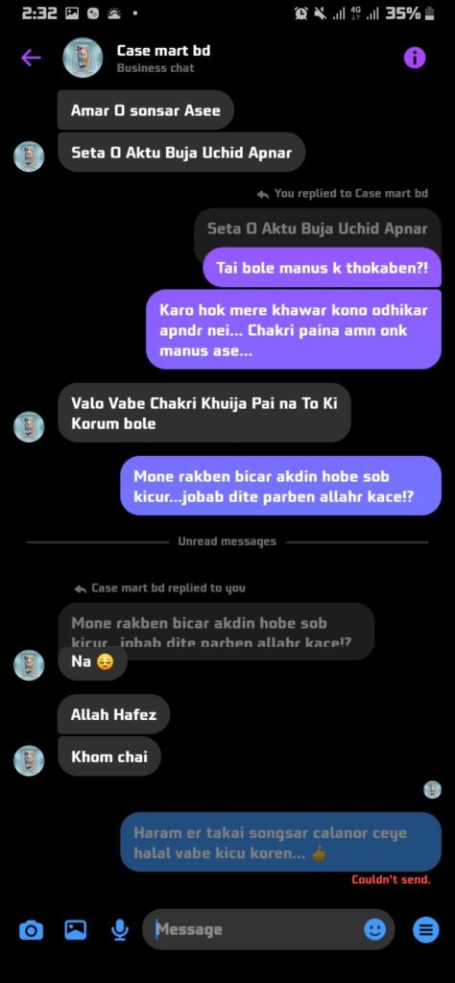Viewport: 455px width, 983px height.
Task: Tap the alarm icon in status bar
Action: (301, 13)
